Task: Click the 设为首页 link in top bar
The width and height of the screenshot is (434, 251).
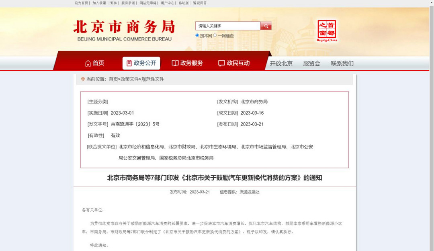Action: [x=81, y=3]
